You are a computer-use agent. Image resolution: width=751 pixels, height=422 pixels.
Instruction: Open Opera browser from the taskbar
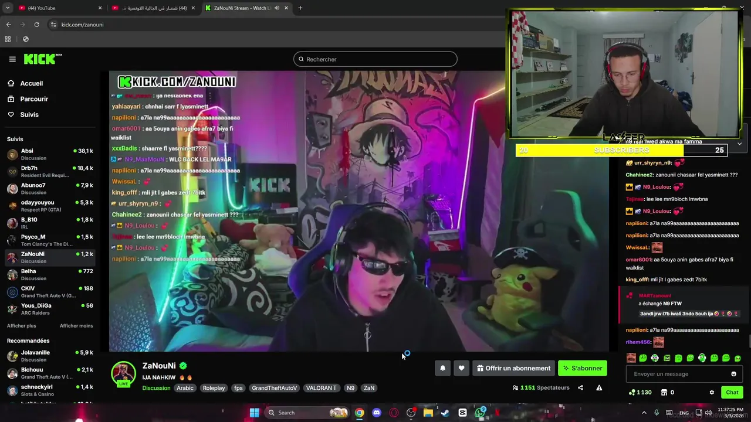(x=394, y=413)
